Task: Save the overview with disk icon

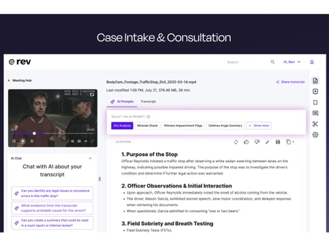Action: [278, 142]
